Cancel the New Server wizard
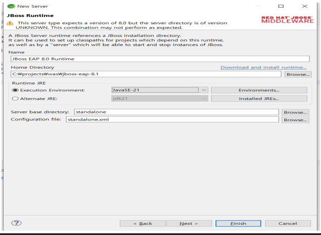 click(288, 224)
